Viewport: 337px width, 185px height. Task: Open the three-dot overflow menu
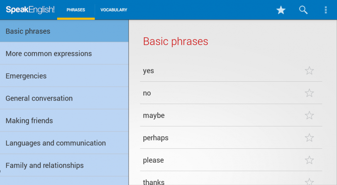[326, 10]
